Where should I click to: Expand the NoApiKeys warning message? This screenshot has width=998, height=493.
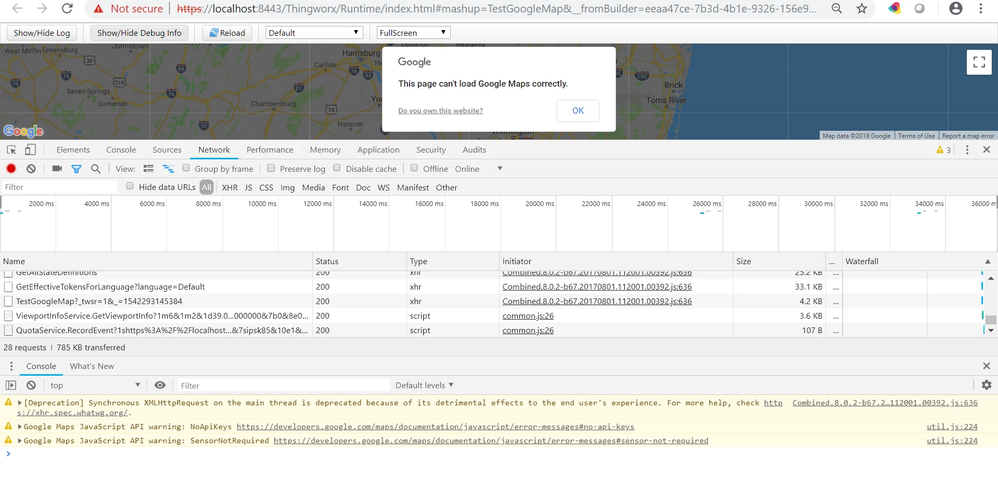click(x=20, y=427)
